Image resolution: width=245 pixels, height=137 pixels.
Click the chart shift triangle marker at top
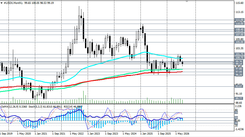(x=186, y=1)
